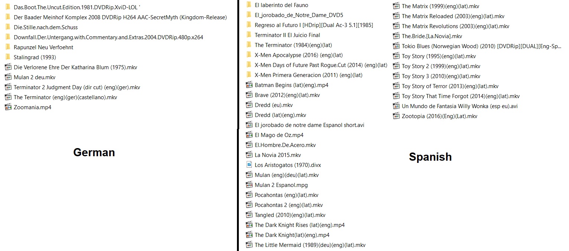
Task: Click the MKV icon of Pocahontas 2 (eng)(lat).mkv
Action: 249,205
